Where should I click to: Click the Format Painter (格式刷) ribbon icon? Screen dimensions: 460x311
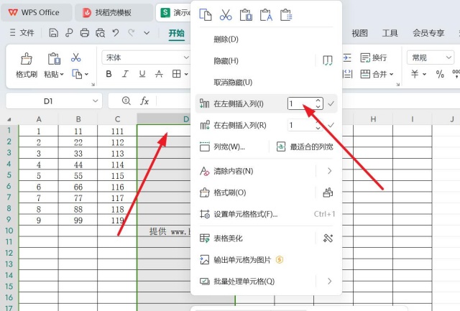click(27, 59)
